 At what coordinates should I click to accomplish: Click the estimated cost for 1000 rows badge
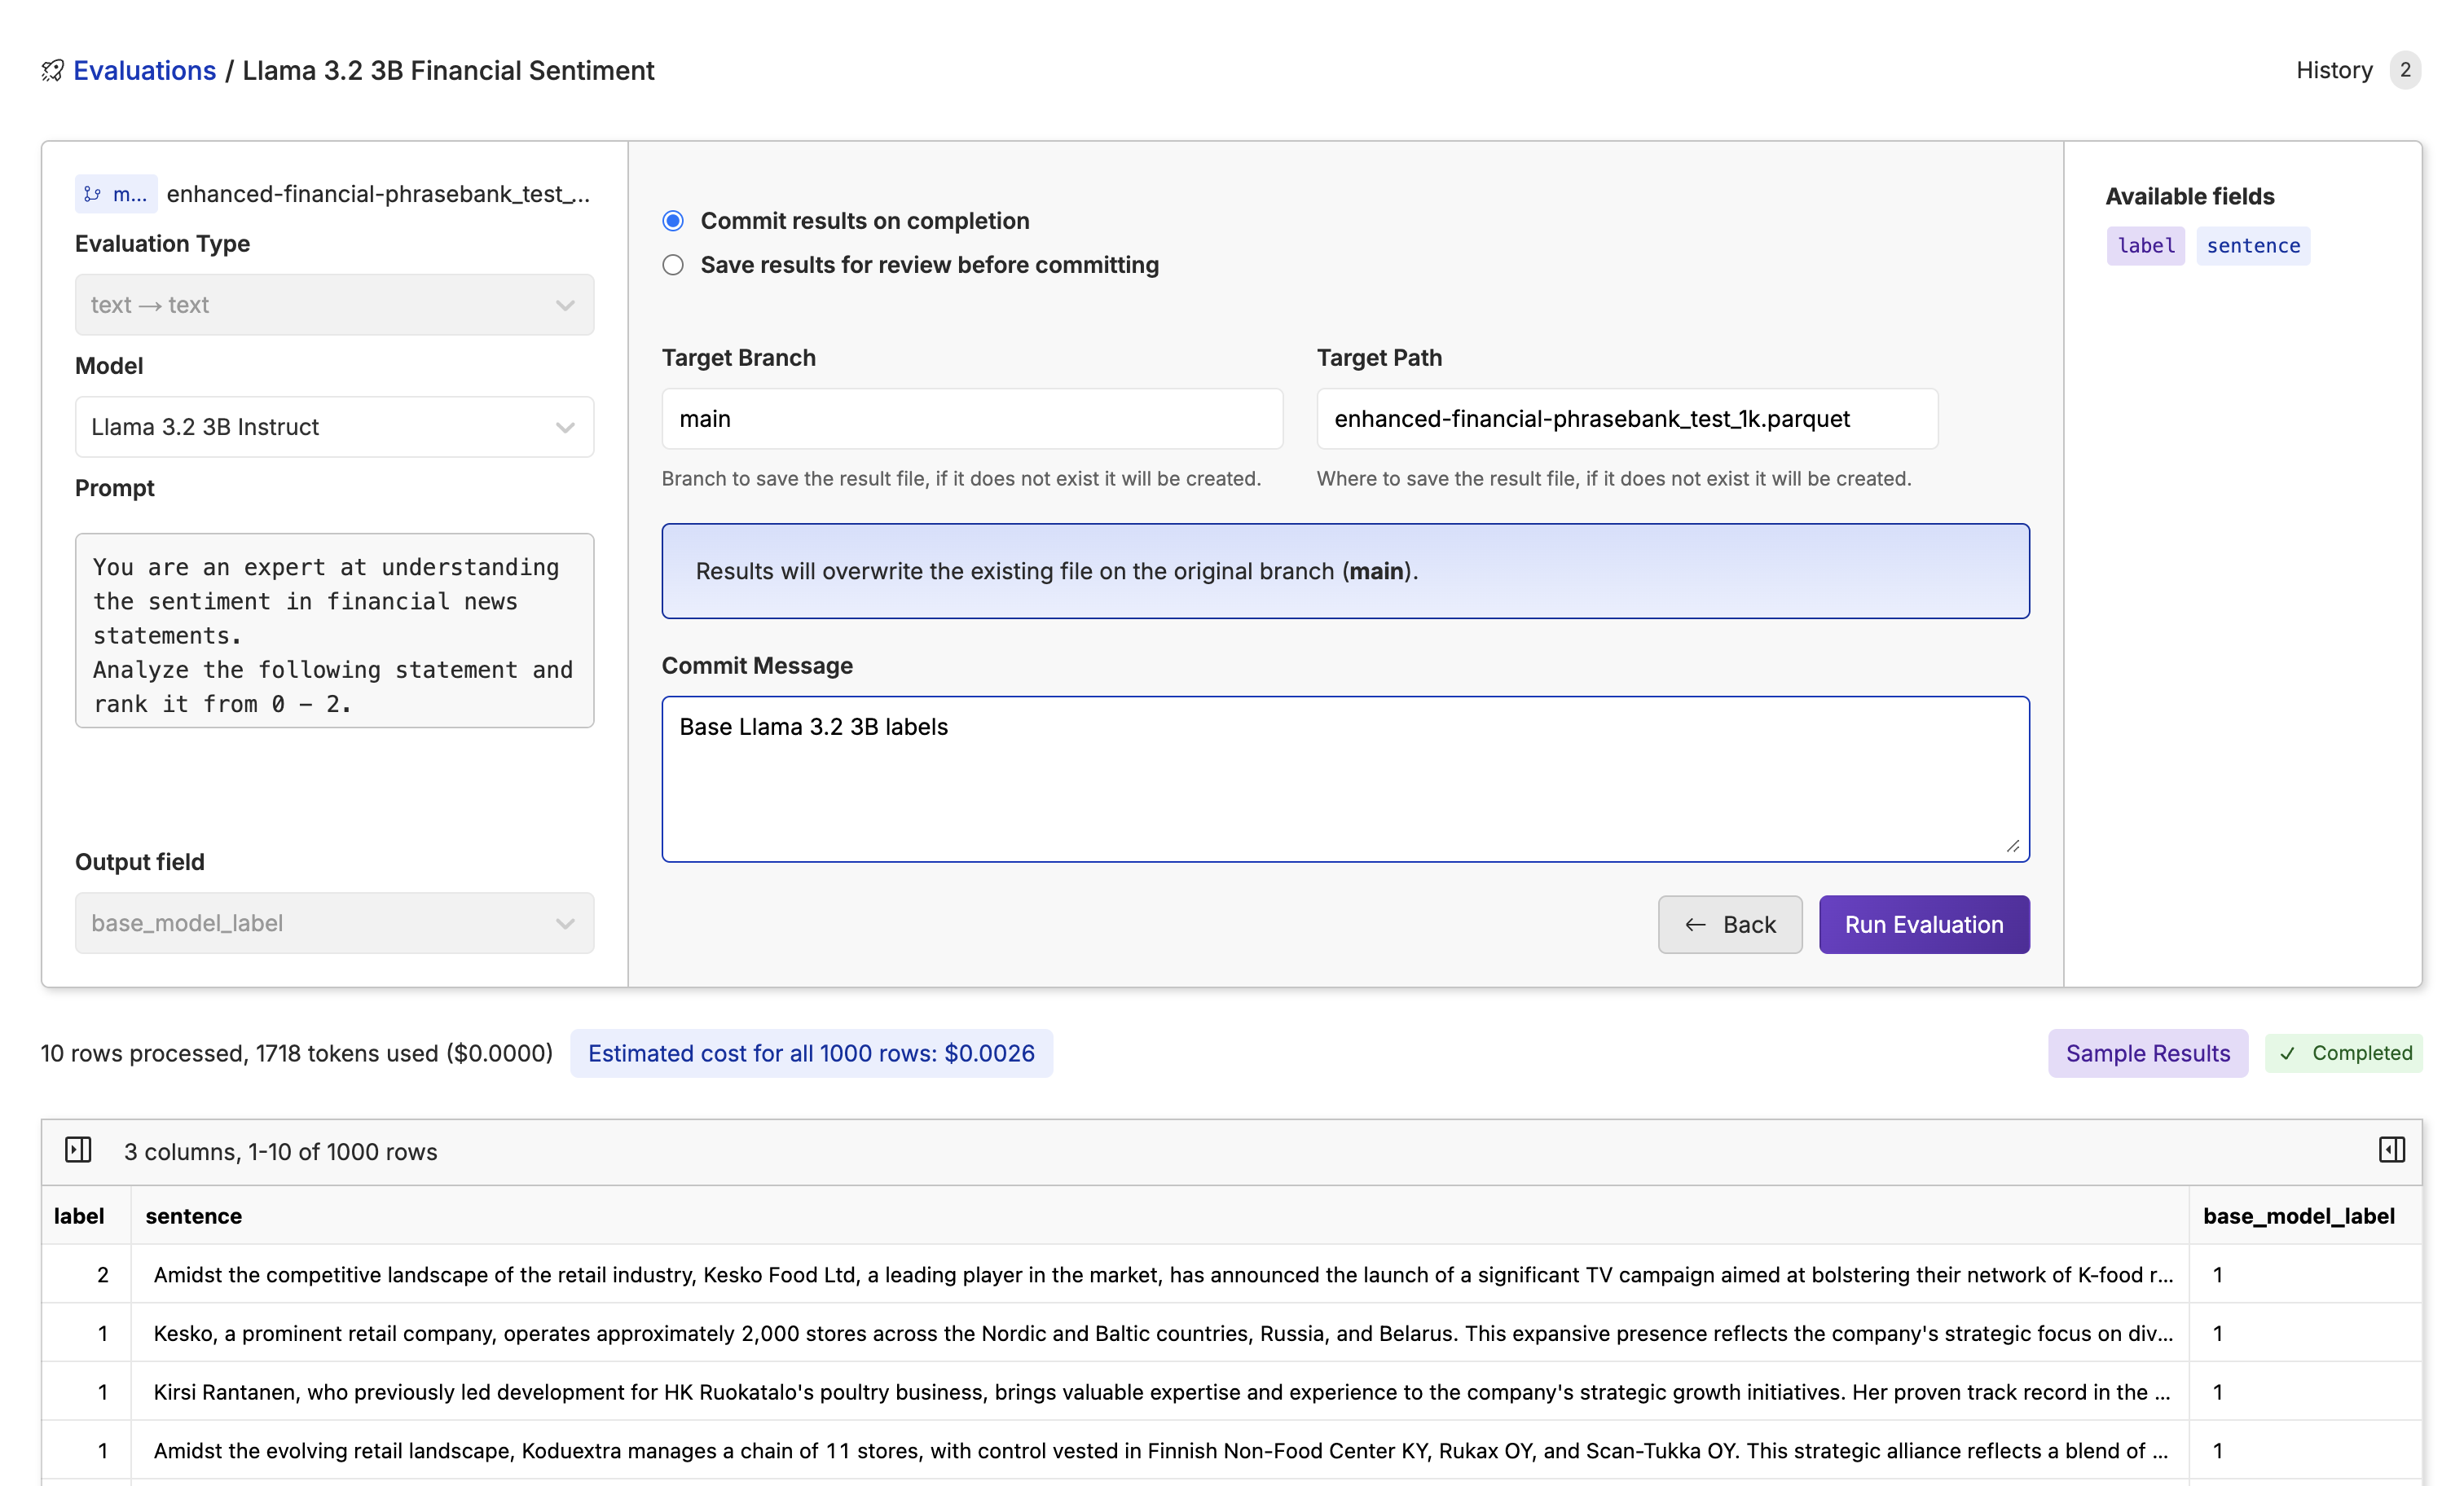(811, 1053)
